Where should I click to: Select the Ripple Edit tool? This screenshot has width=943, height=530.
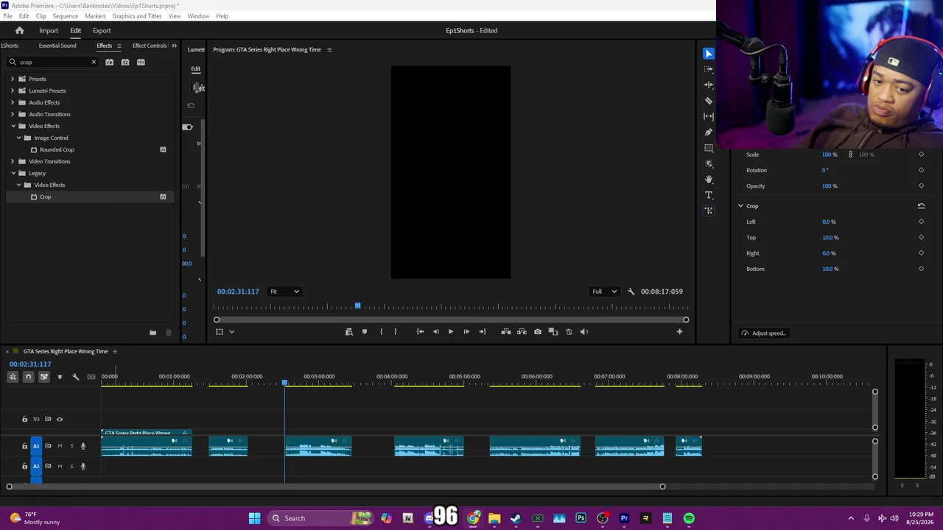coord(709,85)
